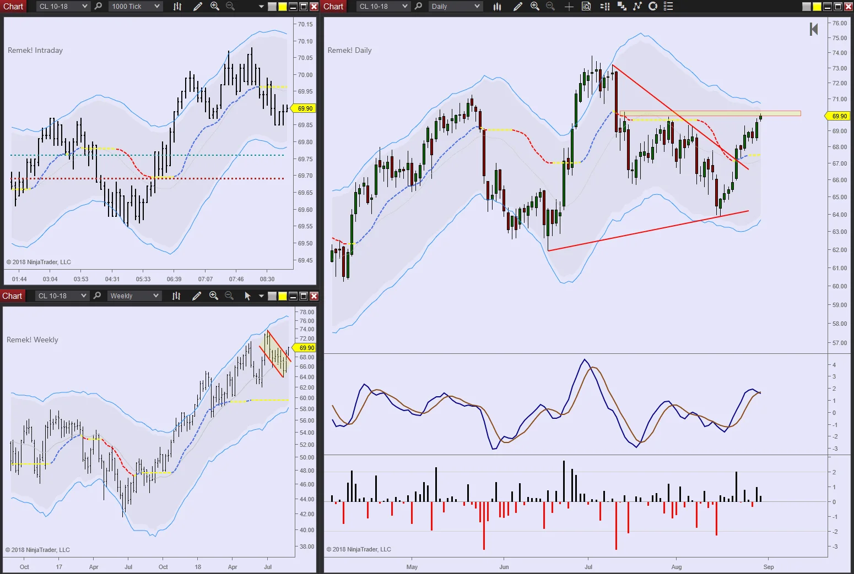Open bar type icon in Weekly chart toolbar
This screenshot has height=574, width=854.
coord(176,296)
